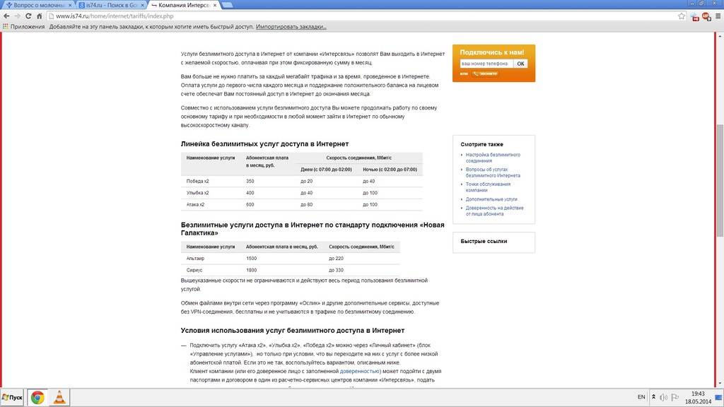Click the Смотрите также sidebar heading
This screenshot has height=407, width=724.
[x=481, y=144]
